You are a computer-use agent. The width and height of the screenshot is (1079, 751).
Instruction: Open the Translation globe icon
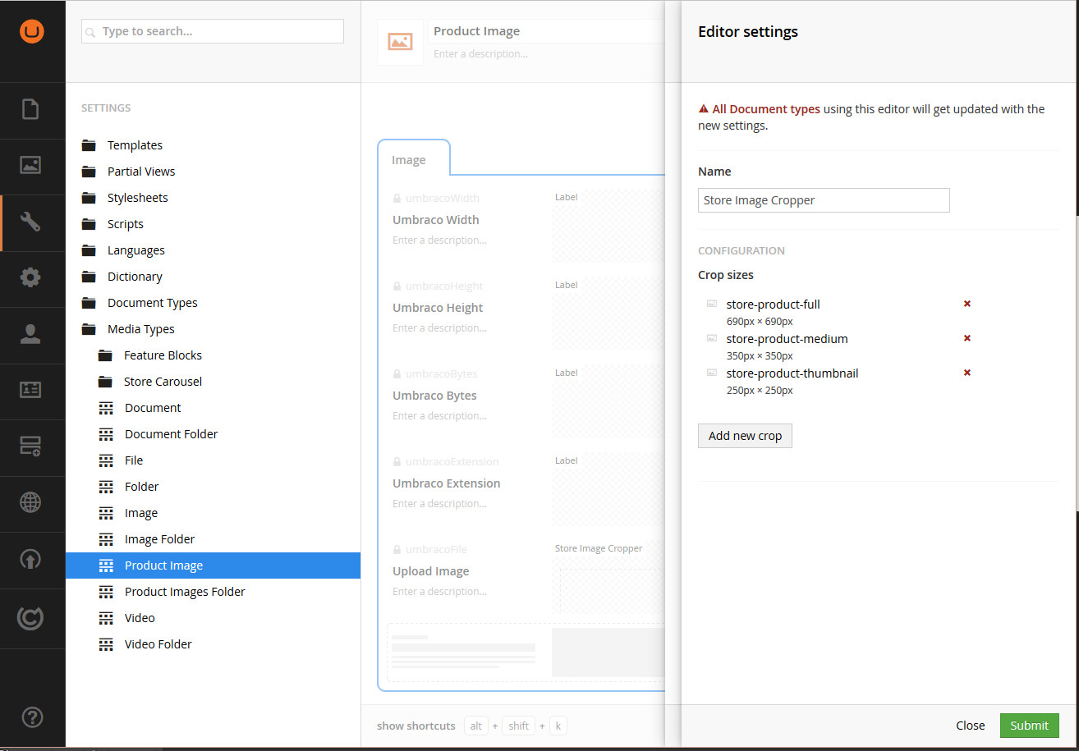32,503
